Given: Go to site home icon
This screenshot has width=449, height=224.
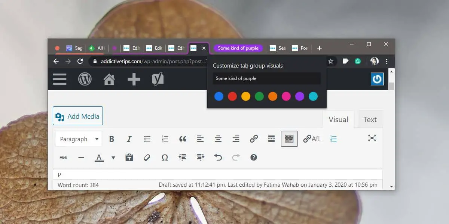Looking at the screenshot, I should pyautogui.click(x=109, y=79).
